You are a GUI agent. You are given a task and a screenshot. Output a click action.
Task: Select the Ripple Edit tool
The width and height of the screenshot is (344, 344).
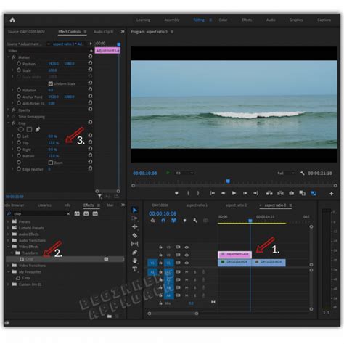tap(135, 226)
